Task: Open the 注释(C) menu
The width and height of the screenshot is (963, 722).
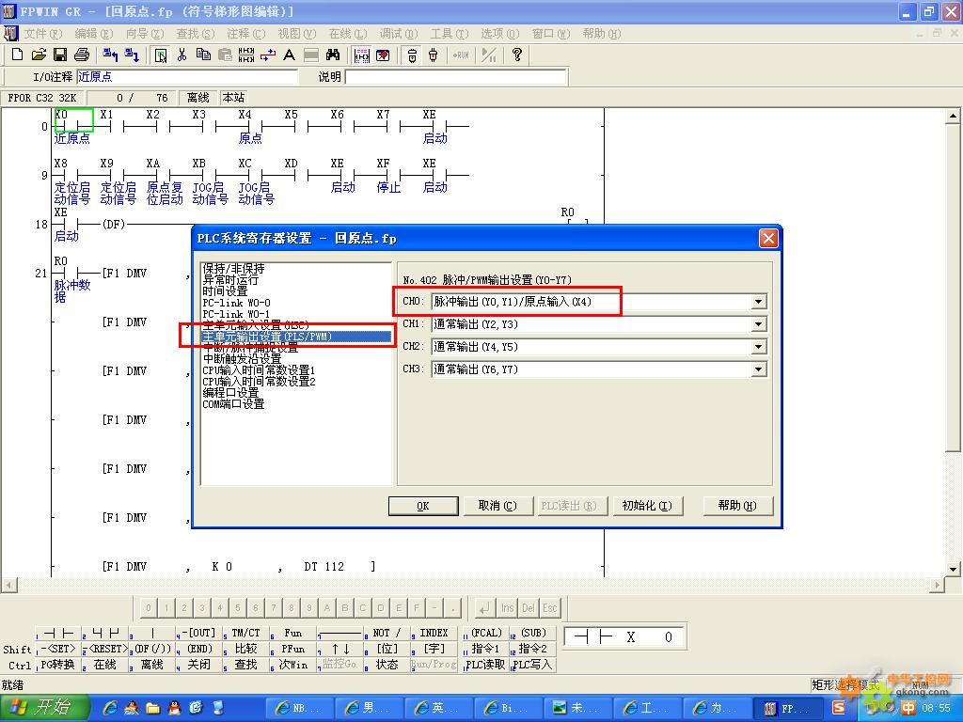Action: click(x=246, y=33)
